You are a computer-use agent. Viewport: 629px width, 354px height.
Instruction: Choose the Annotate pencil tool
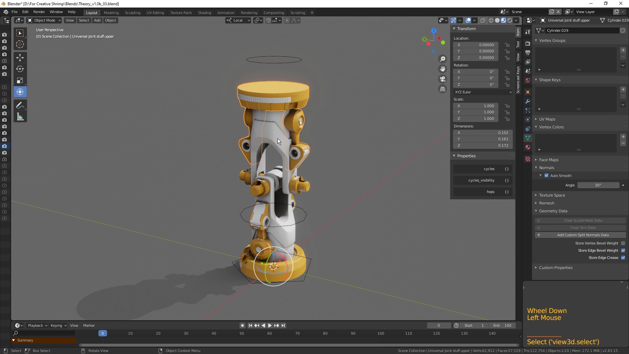[x=20, y=106]
